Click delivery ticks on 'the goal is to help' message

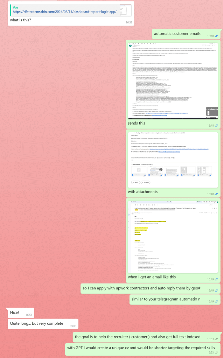[x=216, y=339]
